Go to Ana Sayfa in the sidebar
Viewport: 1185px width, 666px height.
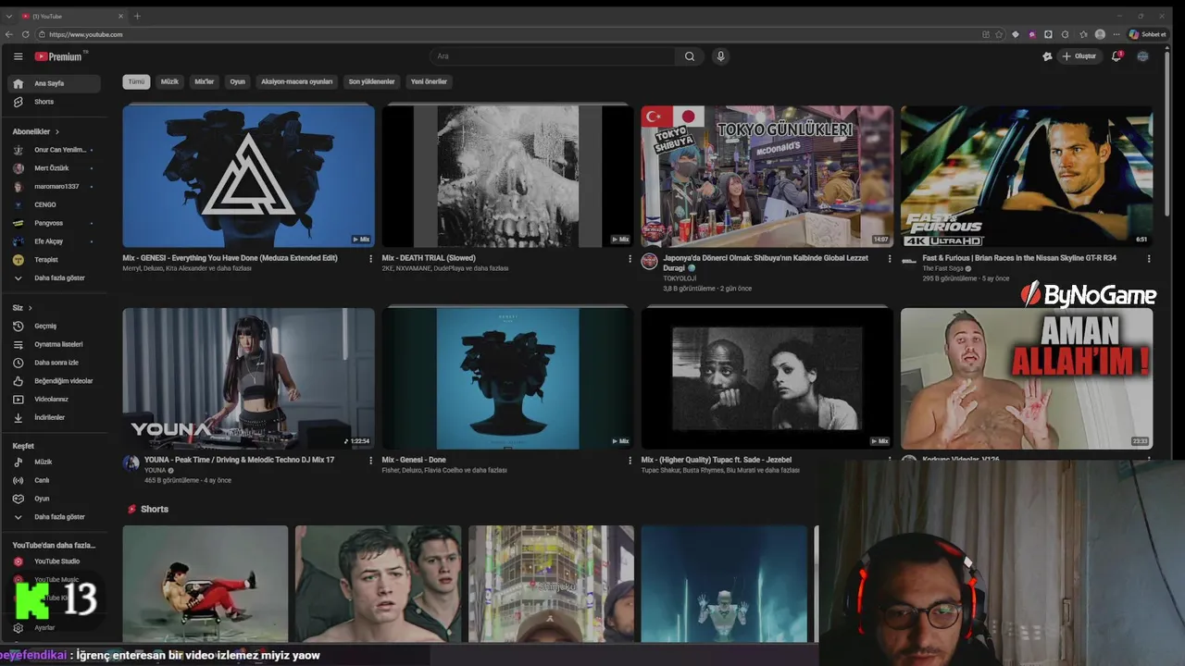pyautogui.click(x=56, y=83)
